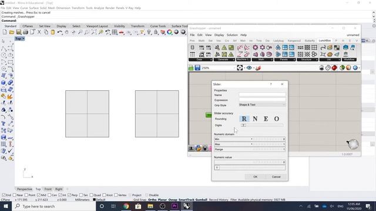Click the Paste clipboard icon in Rhino toolbar
This screenshot has height=211, width=376.
coord(53,32)
